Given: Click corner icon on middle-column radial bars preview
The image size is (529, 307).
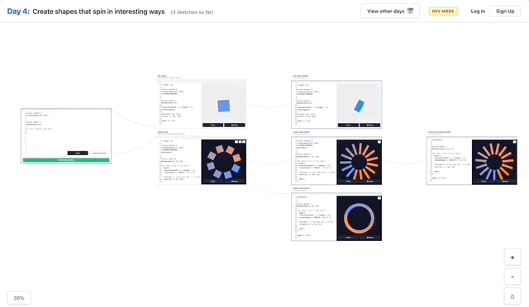Looking at the screenshot, I should (x=379, y=142).
